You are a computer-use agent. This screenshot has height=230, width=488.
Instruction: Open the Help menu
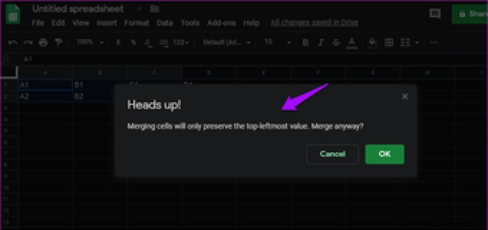pos(251,23)
